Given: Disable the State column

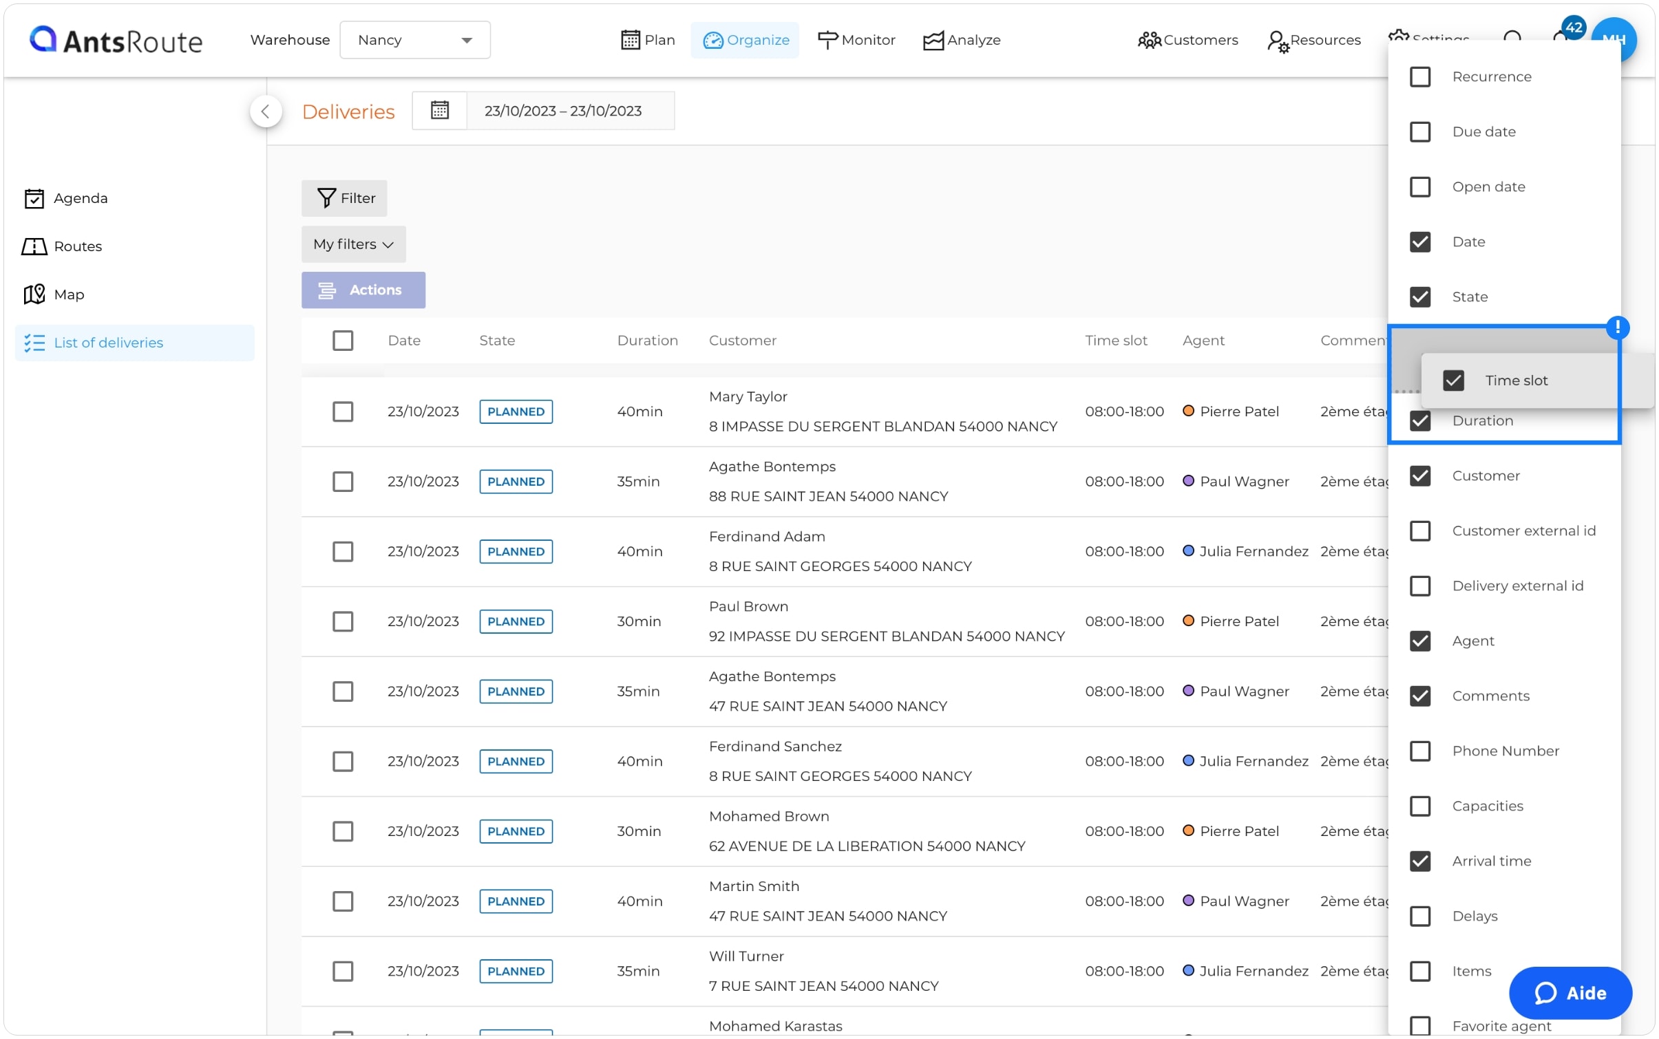Looking at the screenshot, I should click(1419, 297).
